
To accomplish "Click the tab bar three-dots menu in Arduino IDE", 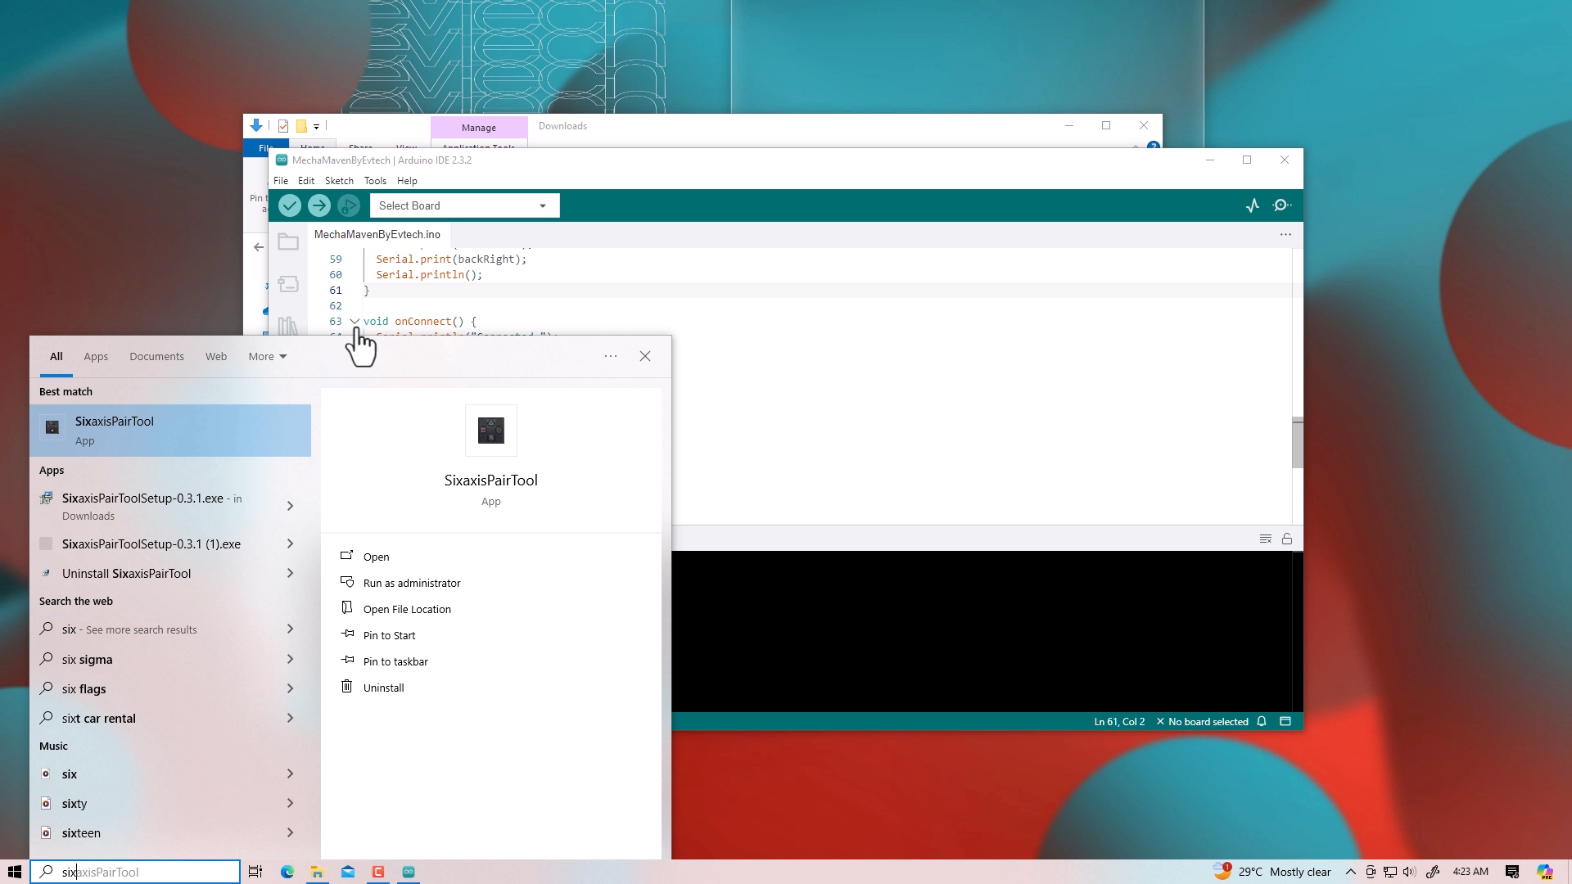I will coord(1285,234).
